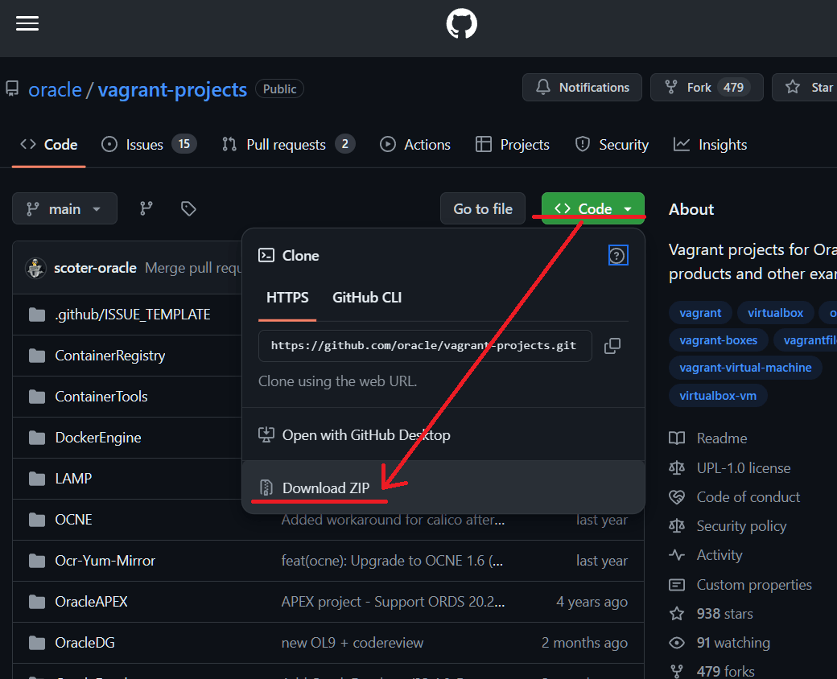The width and height of the screenshot is (837, 679).
Task: View branches via the branch icon
Action: click(x=146, y=208)
